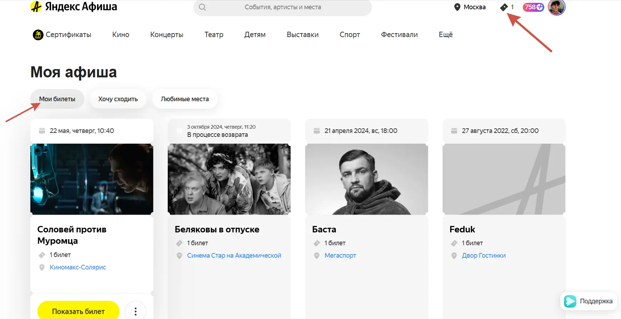Open the 758 Plus points badge
This screenshot has height=319, width=621.
coord(534,7)
